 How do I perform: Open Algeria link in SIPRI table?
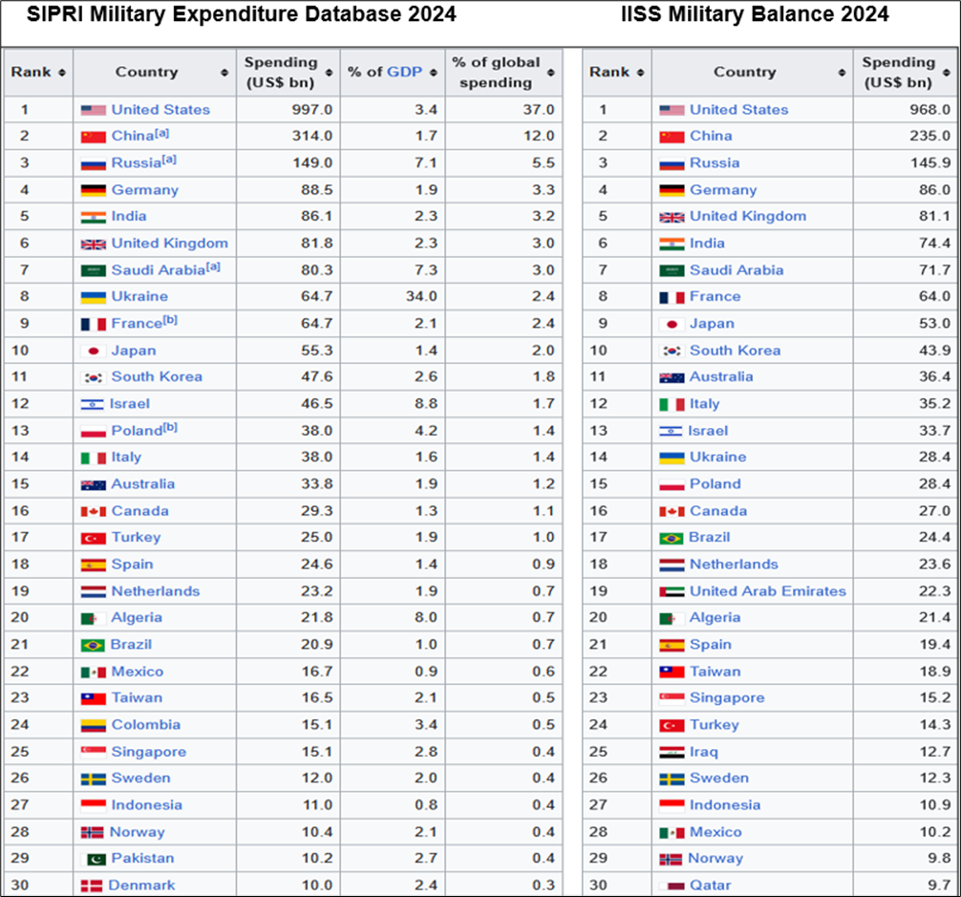tap(137, 618)
